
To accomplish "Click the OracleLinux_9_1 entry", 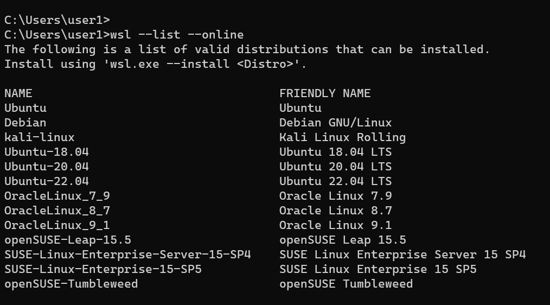I will [57, 225].
